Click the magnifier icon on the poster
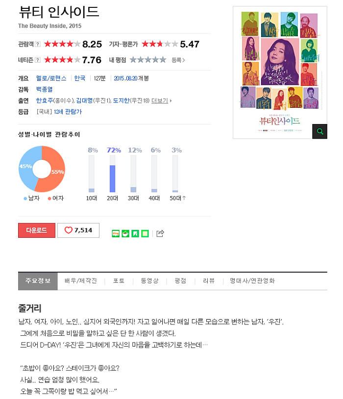 tap(319, 131)
